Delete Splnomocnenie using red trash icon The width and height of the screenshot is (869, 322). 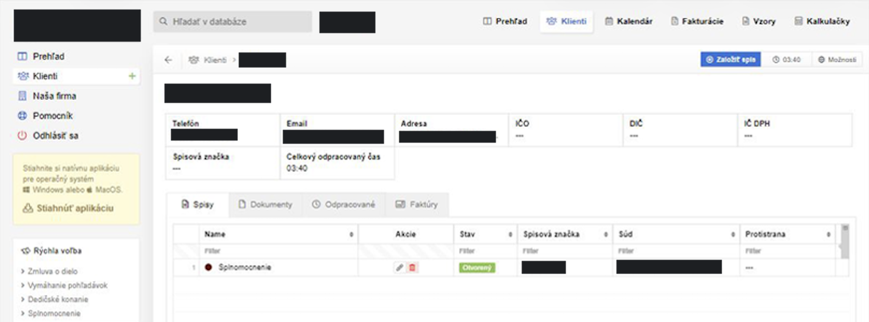click(x=412, y=267)
